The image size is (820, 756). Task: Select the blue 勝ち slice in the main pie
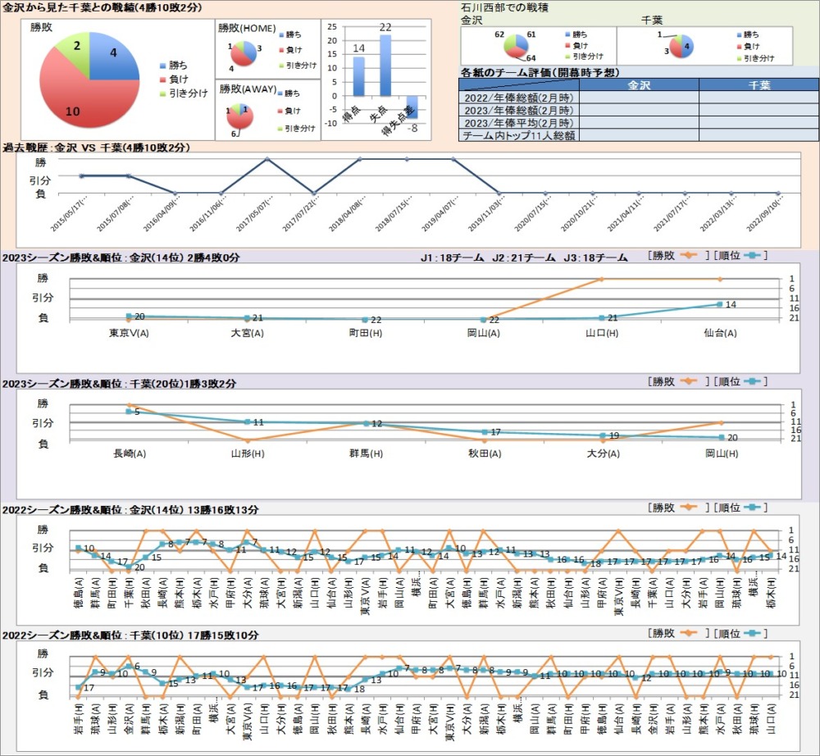113,57
